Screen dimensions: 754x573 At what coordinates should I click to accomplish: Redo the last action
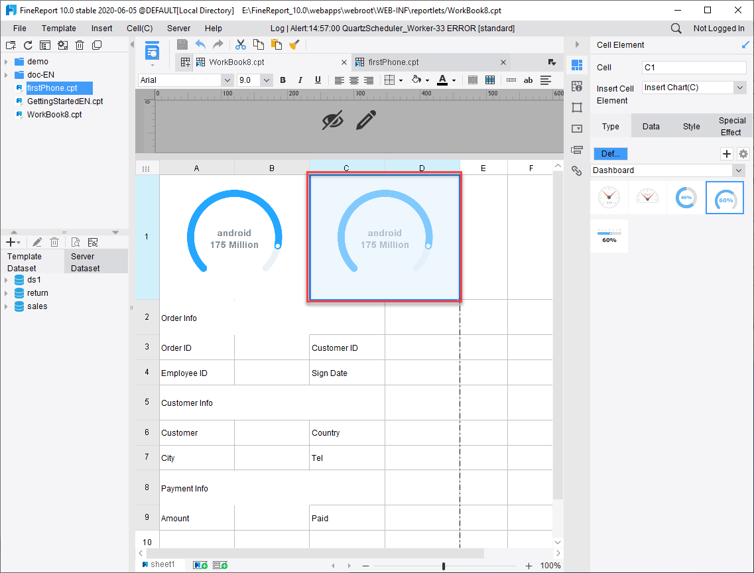tap(218, 44)
